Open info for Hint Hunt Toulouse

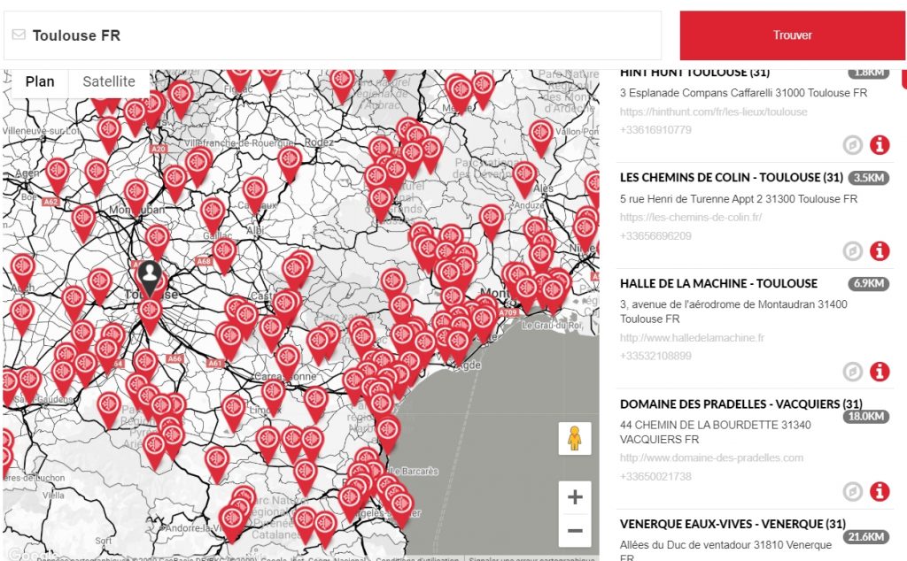tap(880, 144)
